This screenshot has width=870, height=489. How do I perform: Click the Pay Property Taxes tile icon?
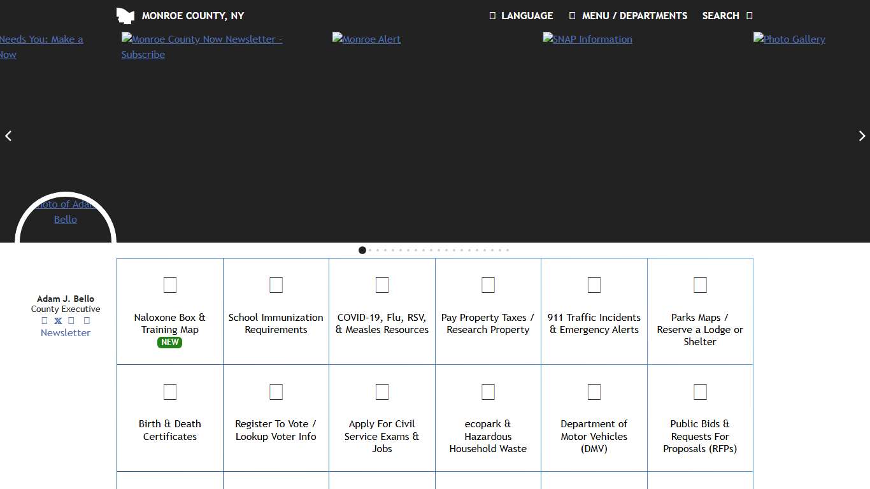click(488, 285)
